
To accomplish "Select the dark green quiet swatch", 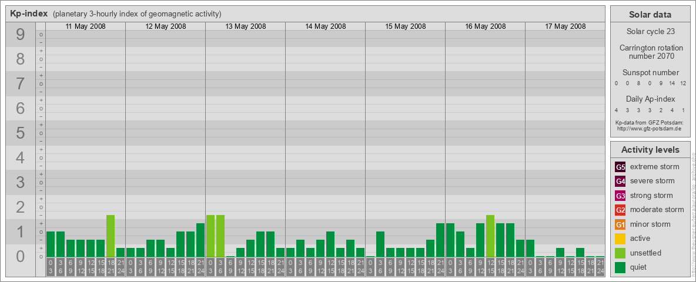I will point(620,268).
